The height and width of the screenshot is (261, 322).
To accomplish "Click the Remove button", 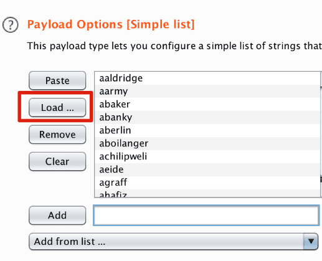I will pos(57,135).
